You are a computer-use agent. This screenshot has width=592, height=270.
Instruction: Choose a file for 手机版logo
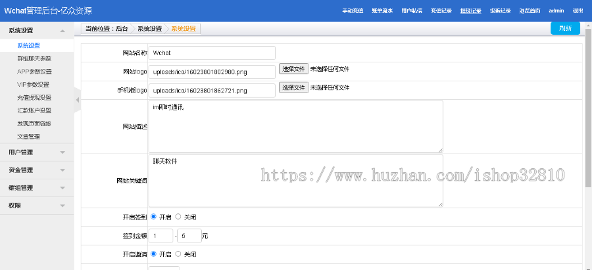point(294,87)
